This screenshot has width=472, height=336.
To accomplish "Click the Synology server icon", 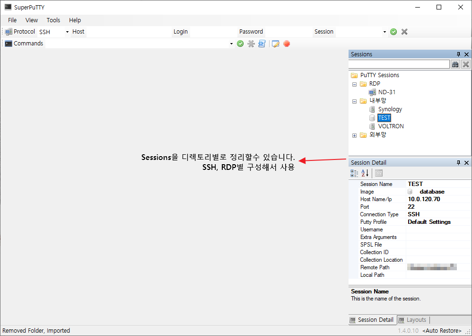I will point(372,109).
